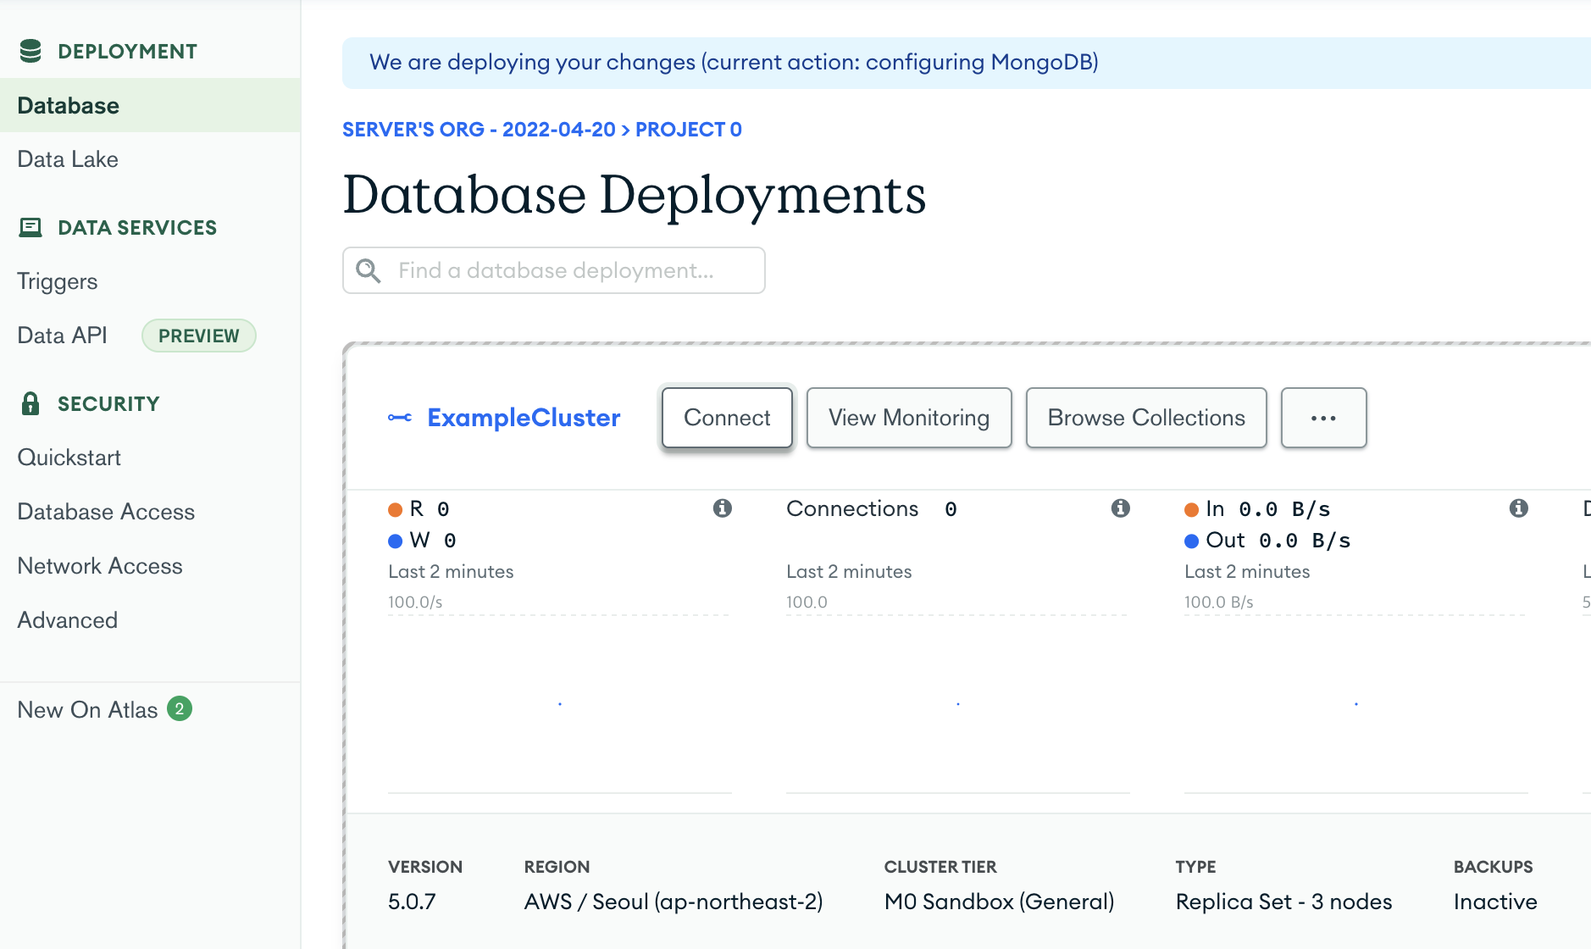Open the ExampleCluster cluster link
Viewport: 1591px width, 949px height.
point(524,418)
